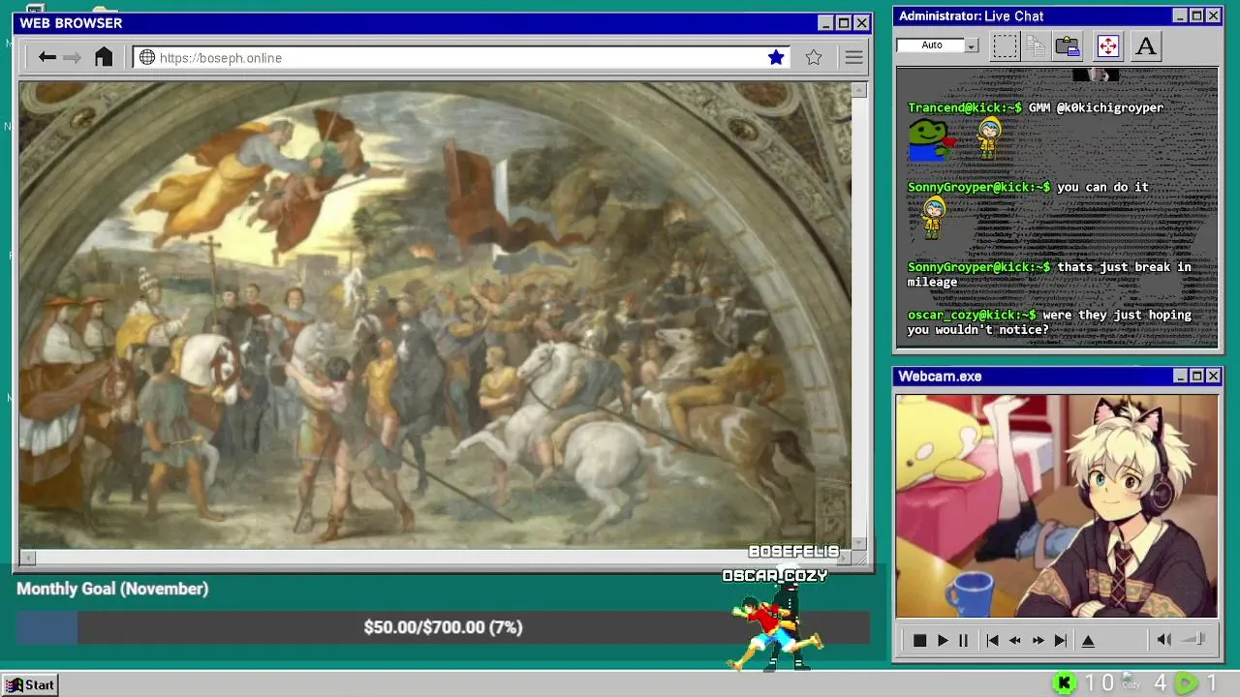The height and width of the screenshot is (697, 1240).
Task: Click message 'you can do it'
Action: pyautogui.click(x=1102, y=187)
